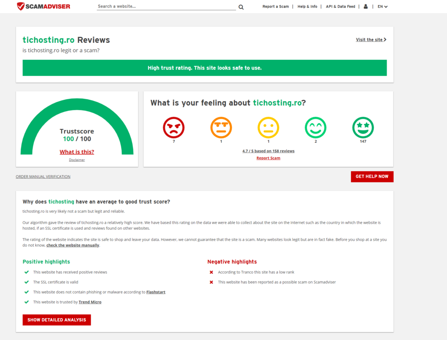This screenshot has width=447, height=340.
Task: Select the orange annoyed face rating
Action: click(221, 128)
